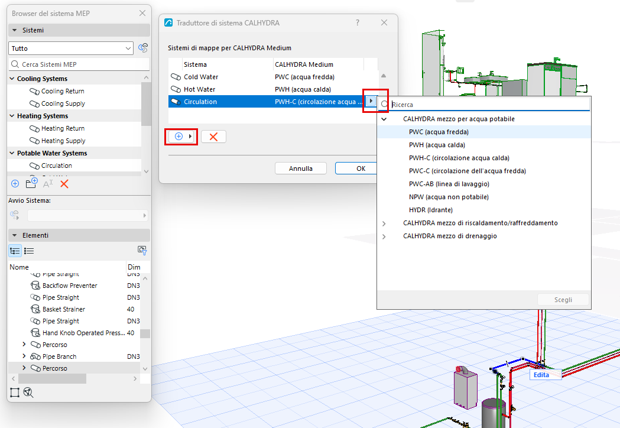
Task: Switch Elementi to hierarchical tree view
Action: click(15, 251)
